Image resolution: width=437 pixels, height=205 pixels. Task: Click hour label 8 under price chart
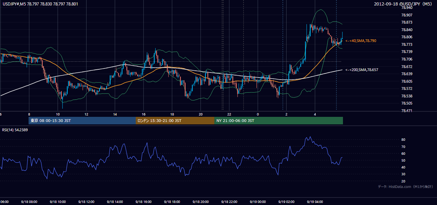click(29, 114)
